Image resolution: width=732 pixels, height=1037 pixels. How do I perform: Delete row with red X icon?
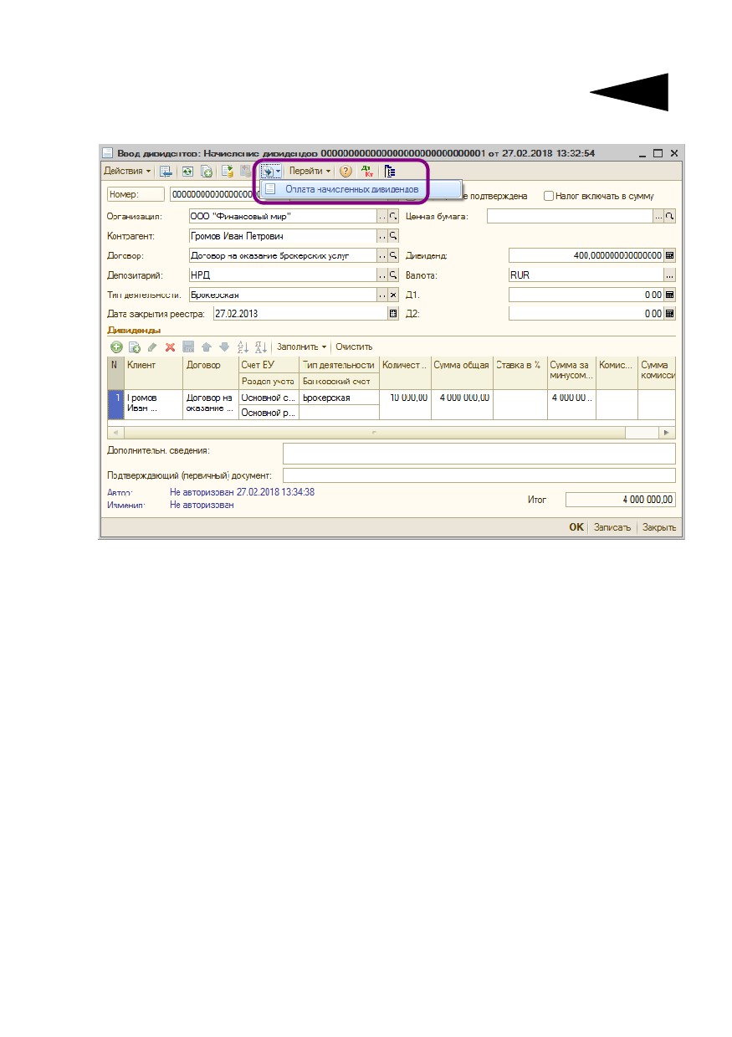pyautogui.click(x=170, y=347)
